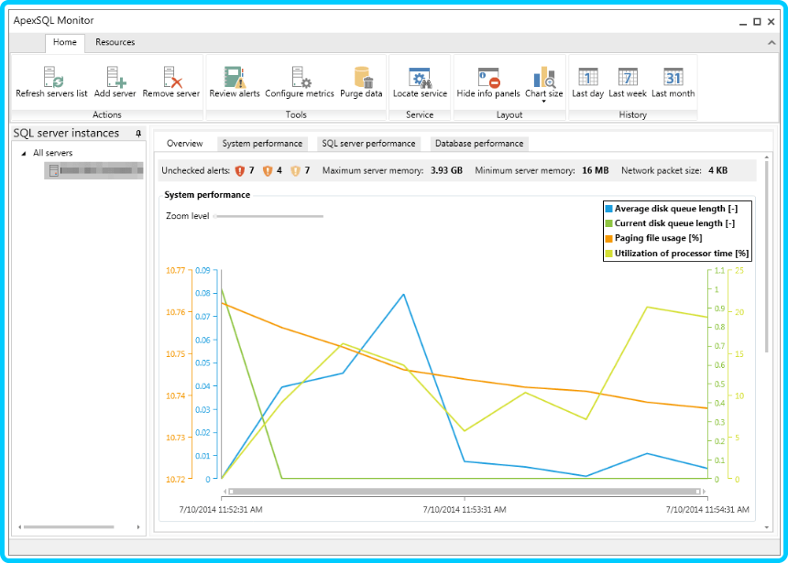
Task: Click the chart scrollbar right arrow
Action: (704, 492)
